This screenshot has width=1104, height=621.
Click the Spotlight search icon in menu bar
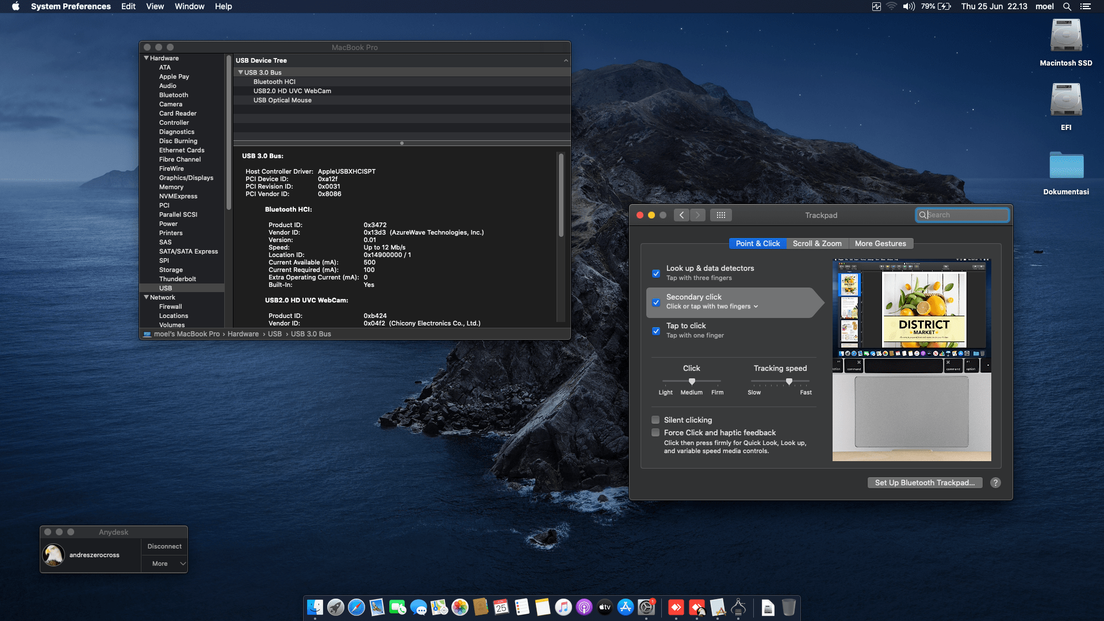[1067, 6]
